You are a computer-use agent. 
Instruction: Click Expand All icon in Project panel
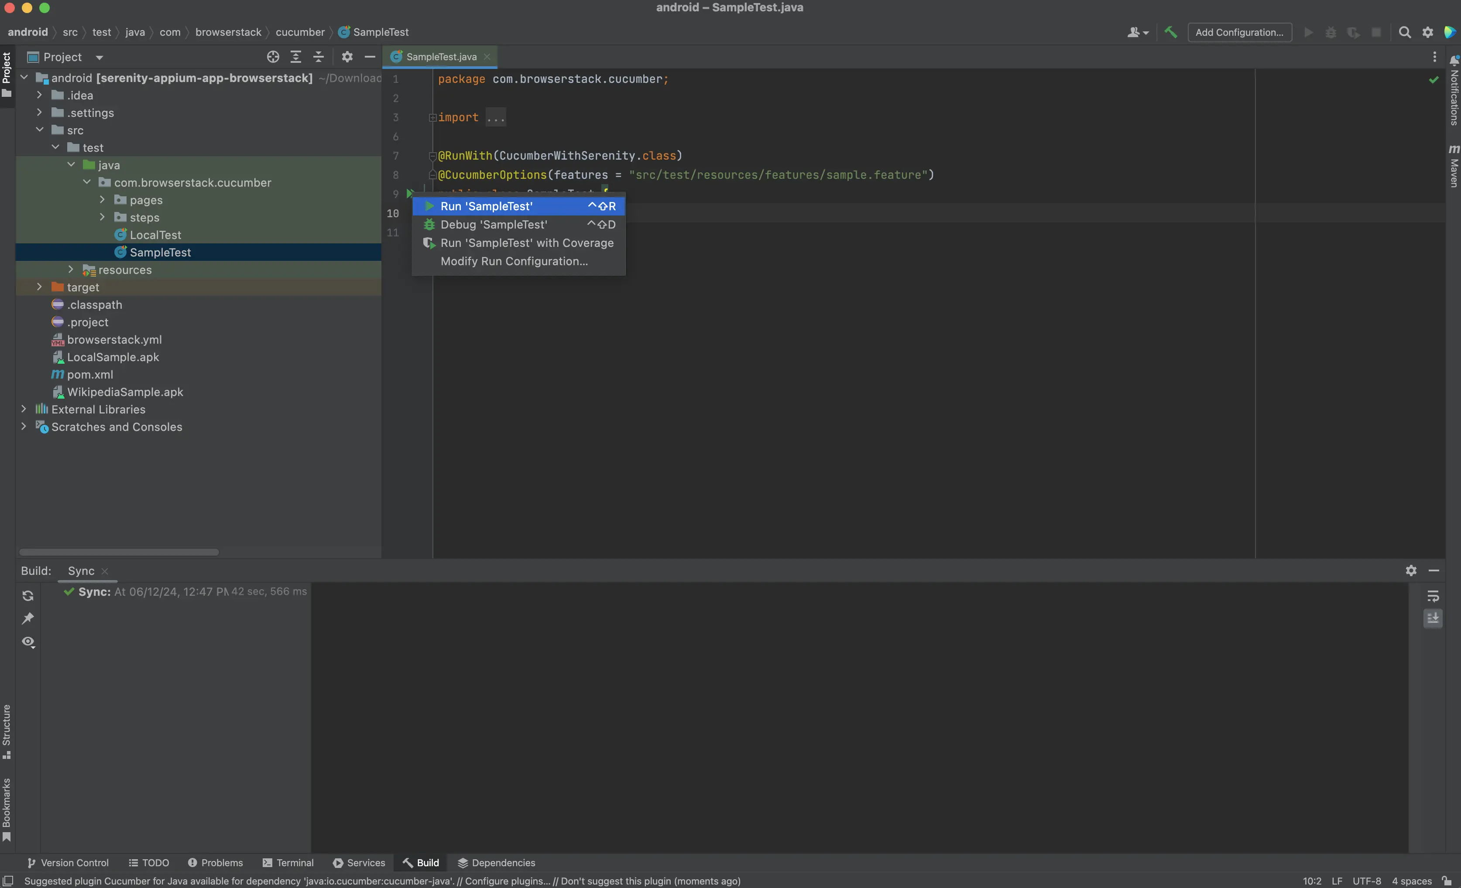point(295,57)
